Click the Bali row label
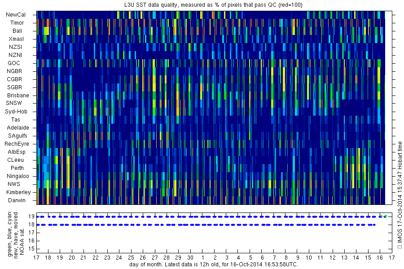This screenshot has width=404, height=269. [17, 30]
